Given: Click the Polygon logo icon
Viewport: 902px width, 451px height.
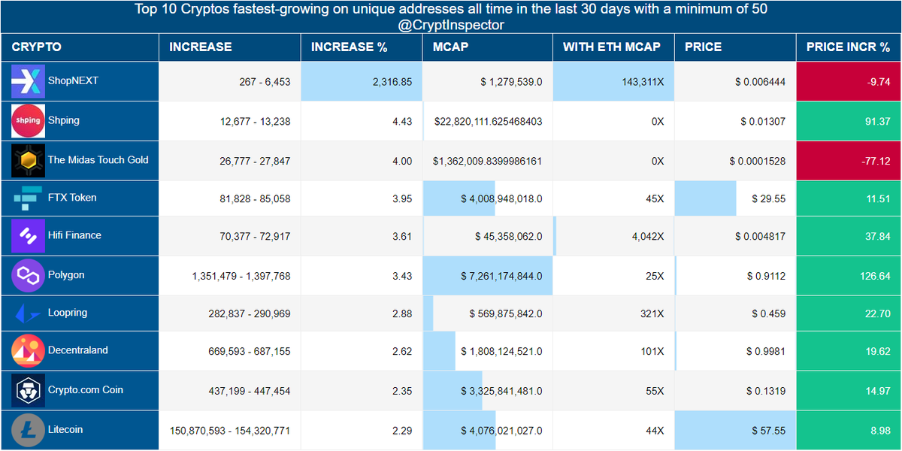Looking at the screenshot, I should 29,275.
